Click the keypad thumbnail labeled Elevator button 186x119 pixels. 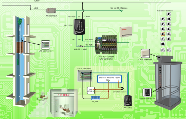coord(147,93)
